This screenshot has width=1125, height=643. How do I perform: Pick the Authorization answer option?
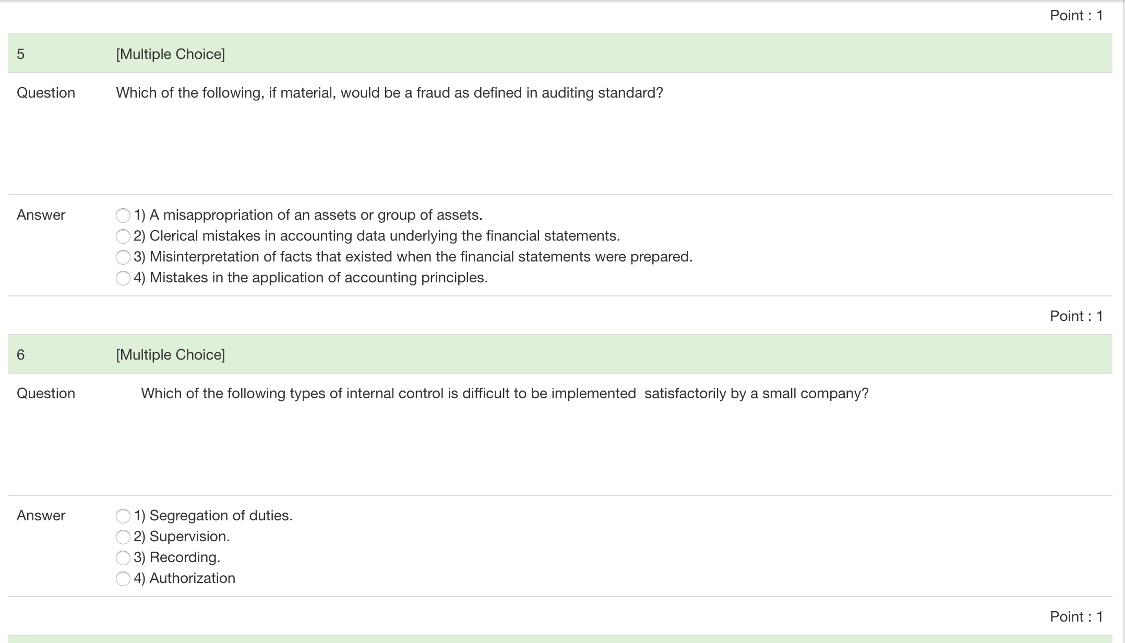[x=123, y=578]
